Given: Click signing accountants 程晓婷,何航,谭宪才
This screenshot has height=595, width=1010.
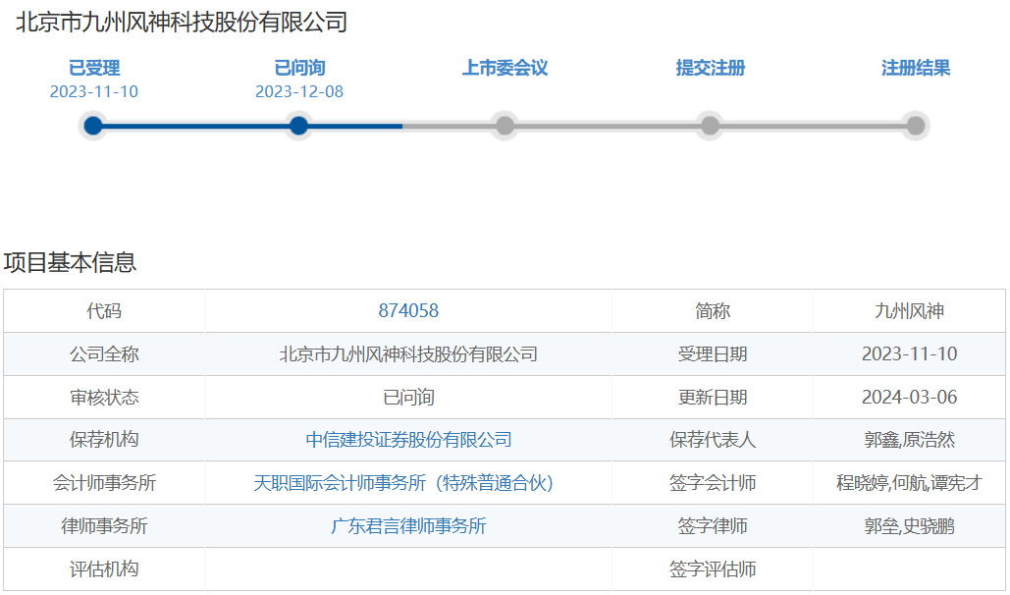Looking at the screenshot, I should tap(910, 483).
